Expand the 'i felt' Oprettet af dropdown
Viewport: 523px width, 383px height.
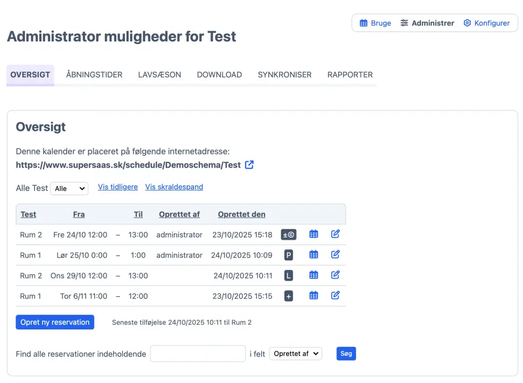tap(296, 353)
